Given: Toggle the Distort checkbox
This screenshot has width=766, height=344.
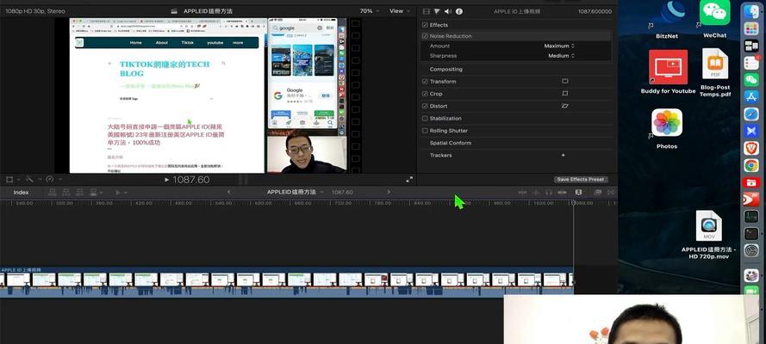Looking at the screenshot, I should (425, 106).
